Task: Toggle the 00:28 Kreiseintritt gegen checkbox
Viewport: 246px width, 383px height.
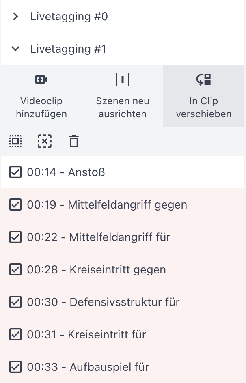Action: pos(15,270)
